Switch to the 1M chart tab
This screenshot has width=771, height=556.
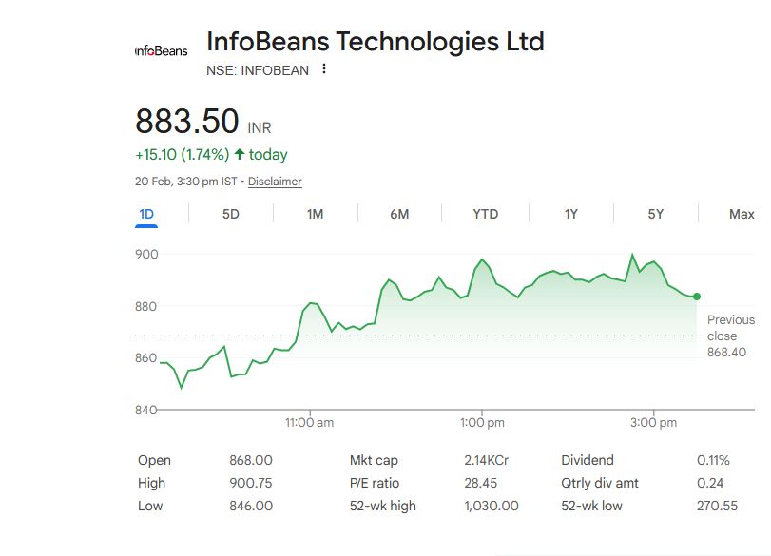[x=315, y=214]
